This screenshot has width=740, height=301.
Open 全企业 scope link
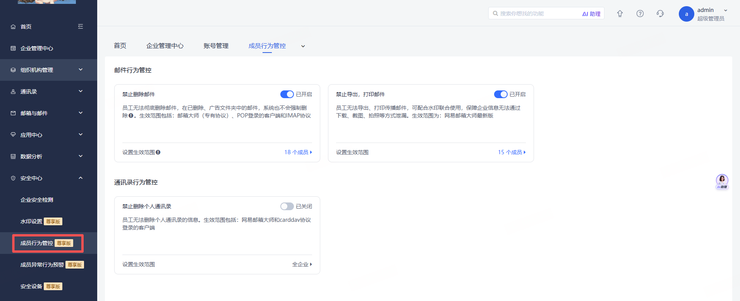[302, 264]
